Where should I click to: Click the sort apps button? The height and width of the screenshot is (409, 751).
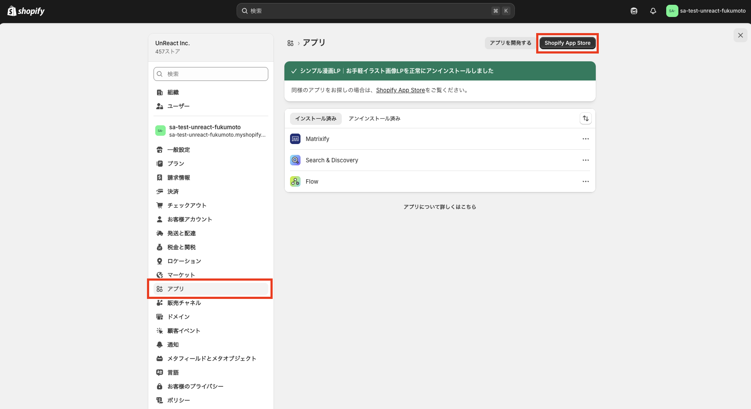(x=586, y=118)
